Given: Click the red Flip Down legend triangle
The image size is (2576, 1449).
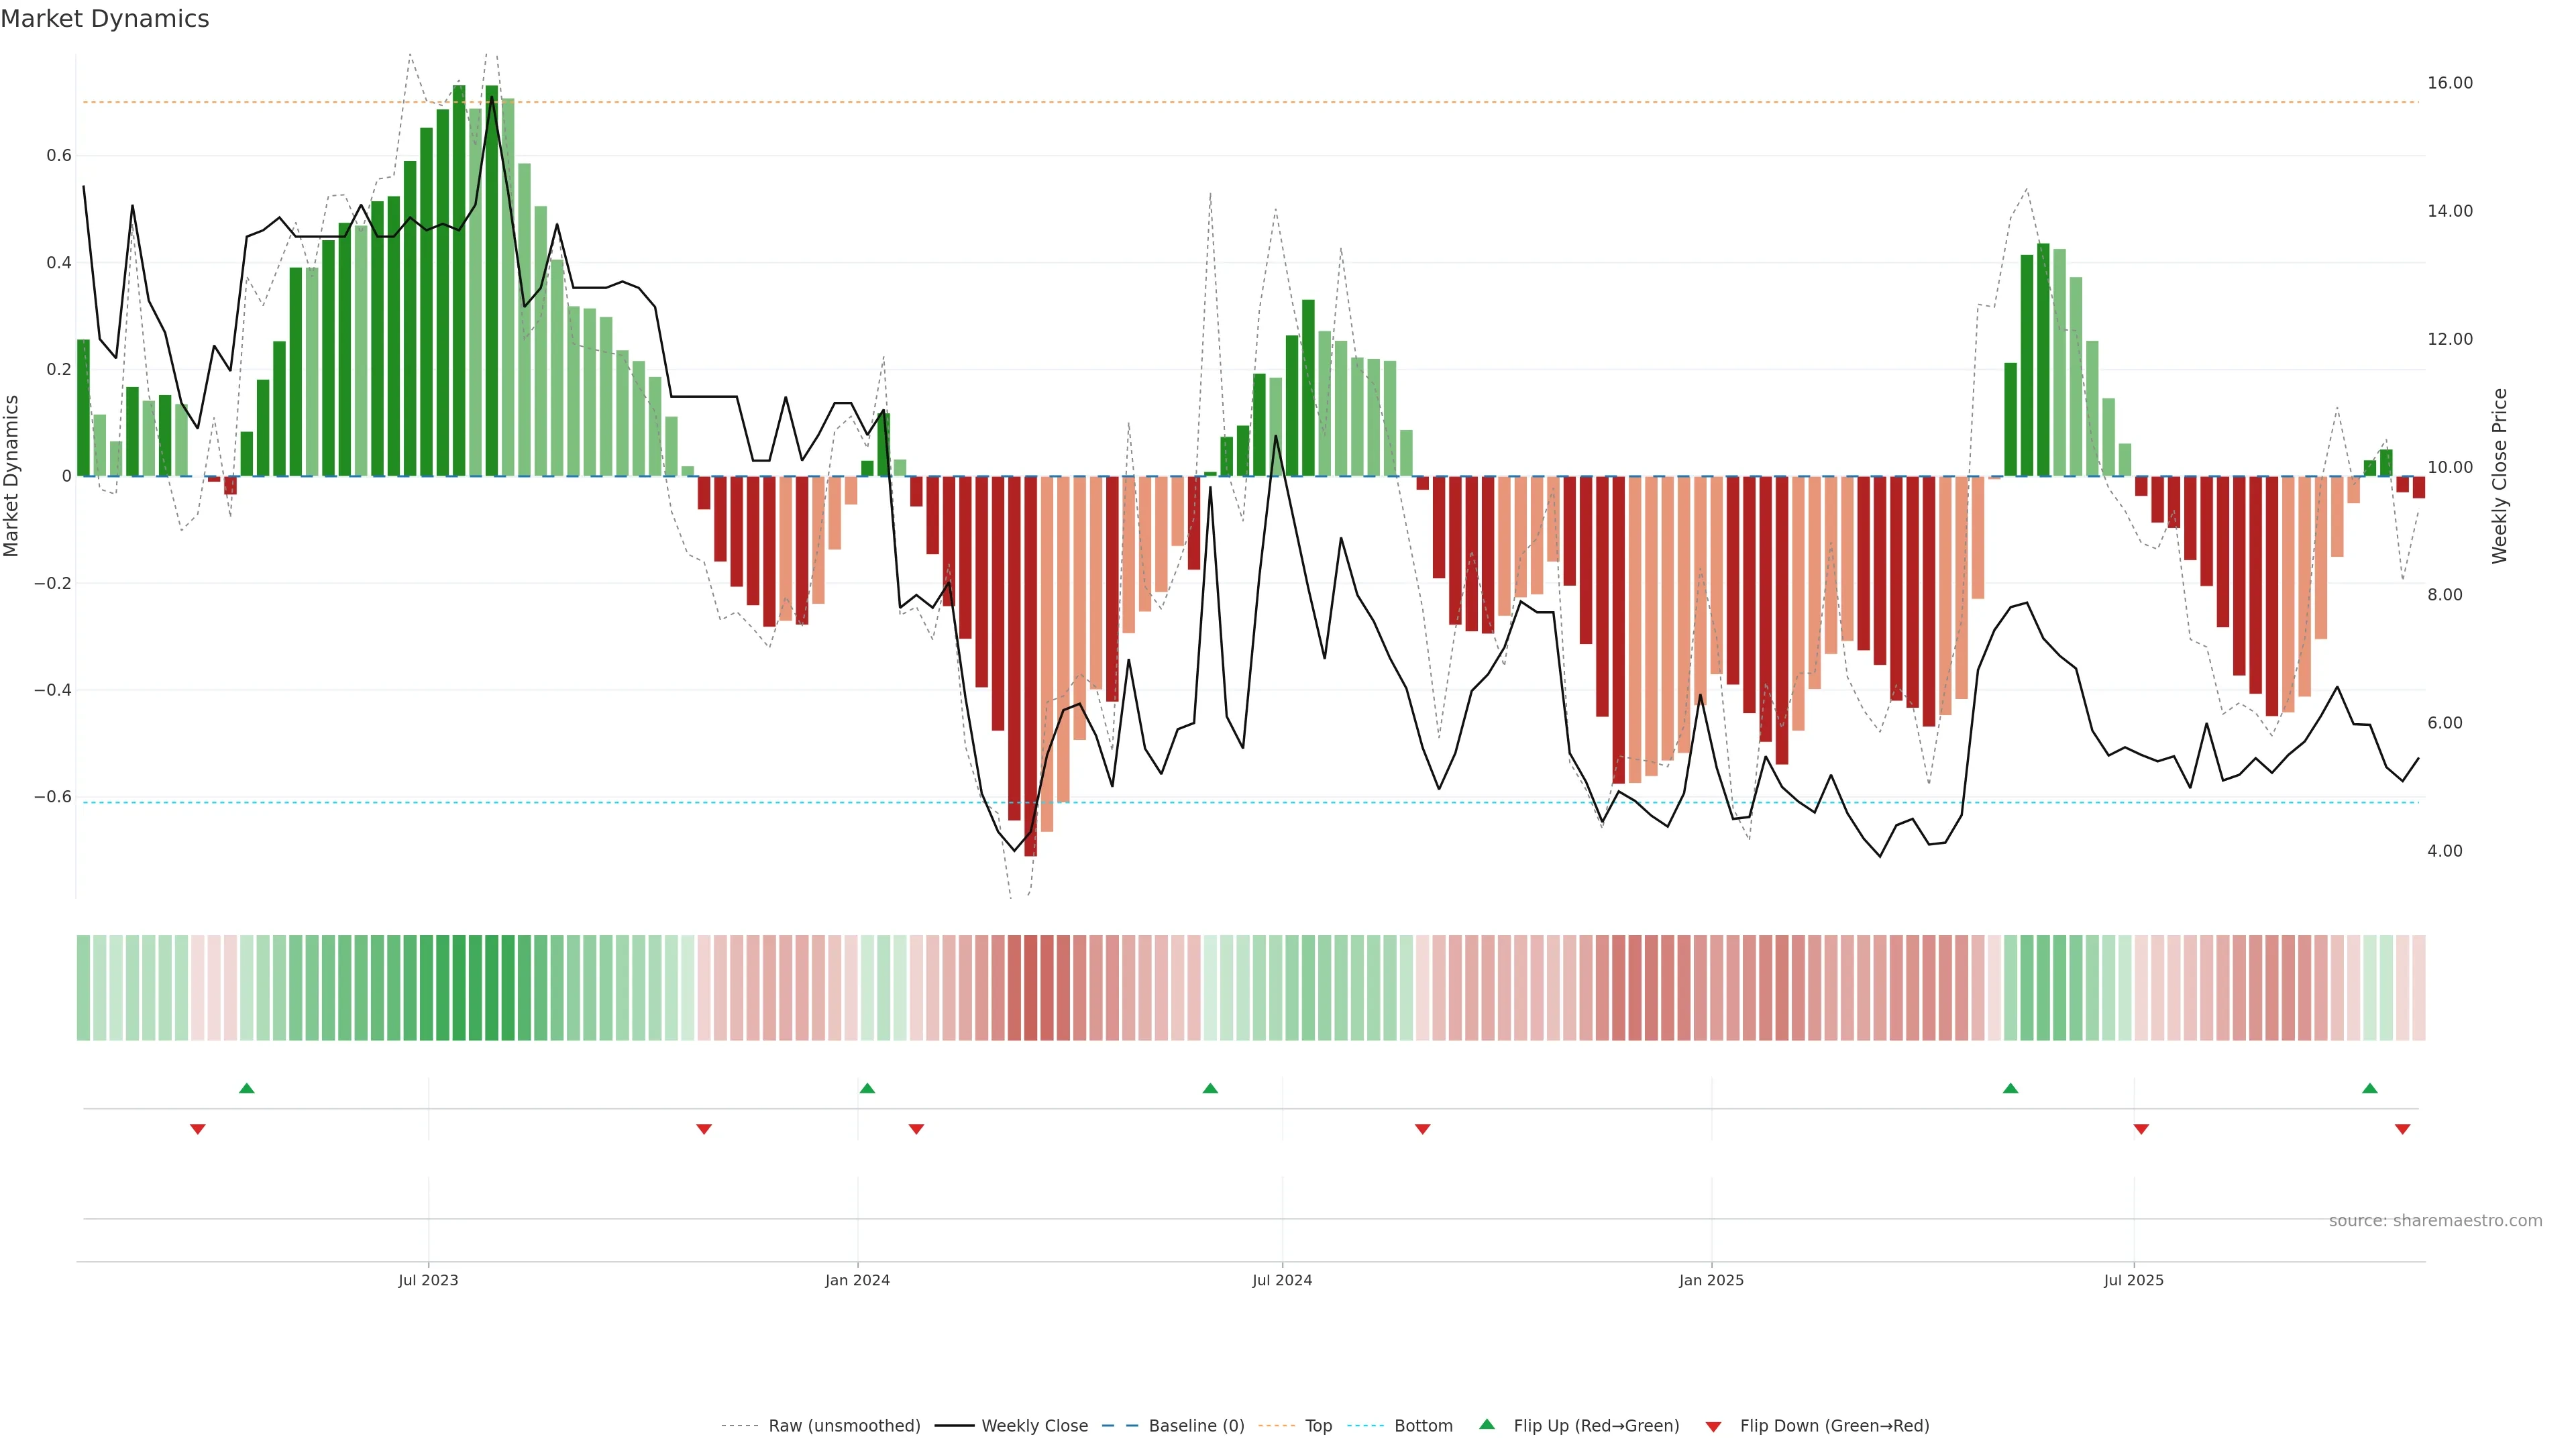Looking at the screenshot, I should click(1713, 1426).
